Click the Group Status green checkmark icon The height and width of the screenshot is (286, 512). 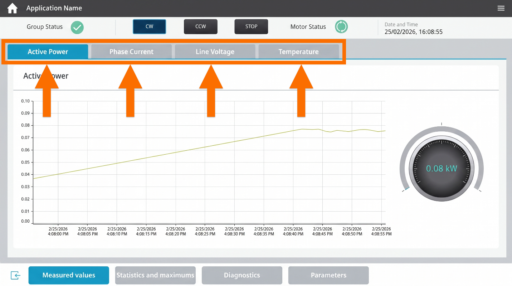77,27
